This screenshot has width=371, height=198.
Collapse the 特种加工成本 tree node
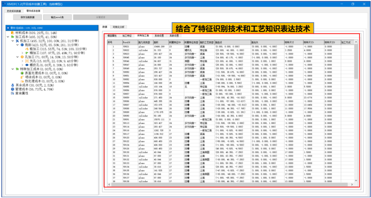click(x=12, y=68)
